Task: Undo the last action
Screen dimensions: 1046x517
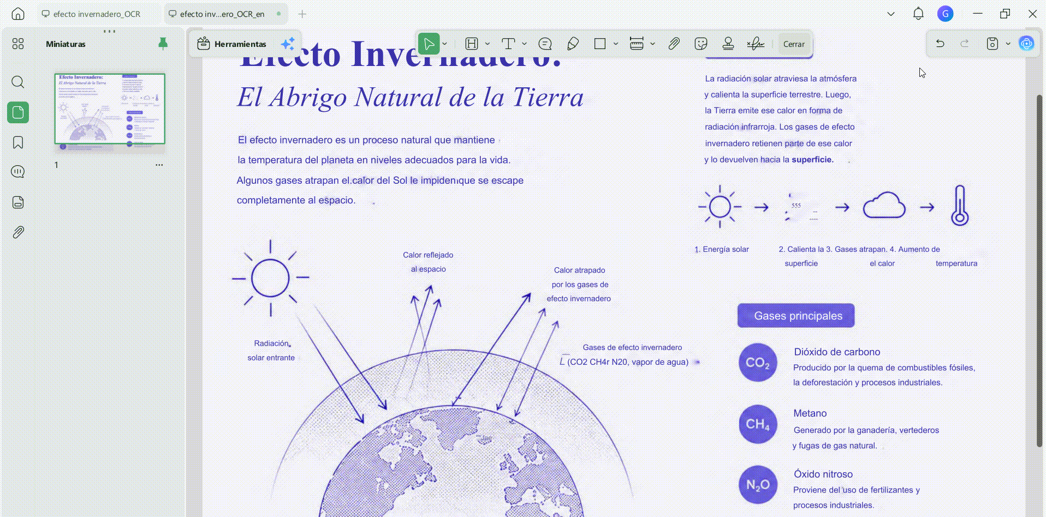Action: tap(940, 44)
